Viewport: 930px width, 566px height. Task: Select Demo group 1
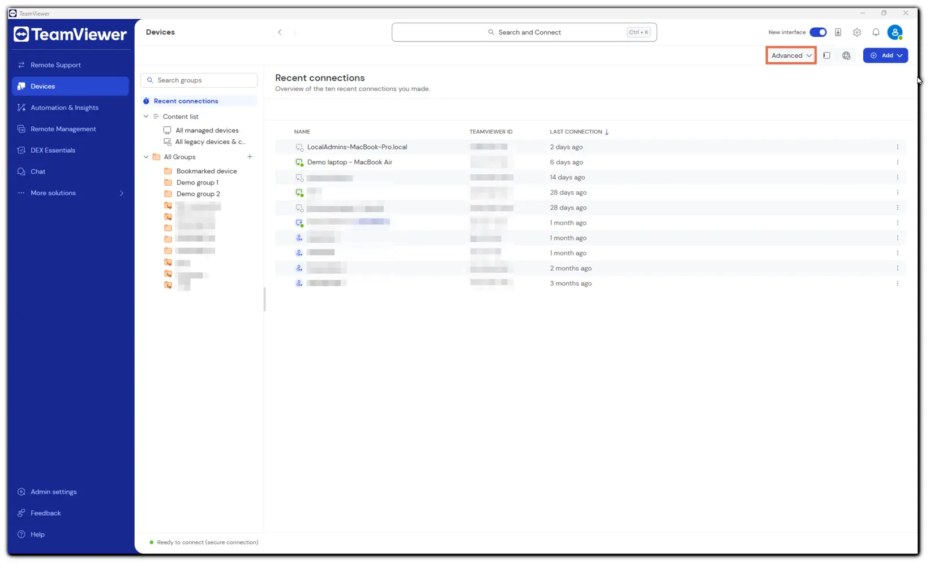[197, 182]
